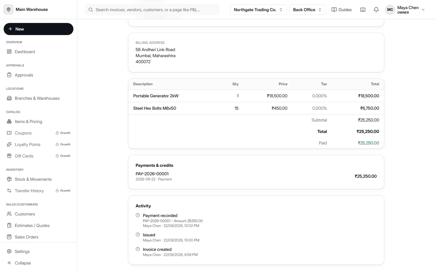This screenshot has height=272, width=435.
Task: Click the Collapse double-chevron icon
Action: (9, 263)
